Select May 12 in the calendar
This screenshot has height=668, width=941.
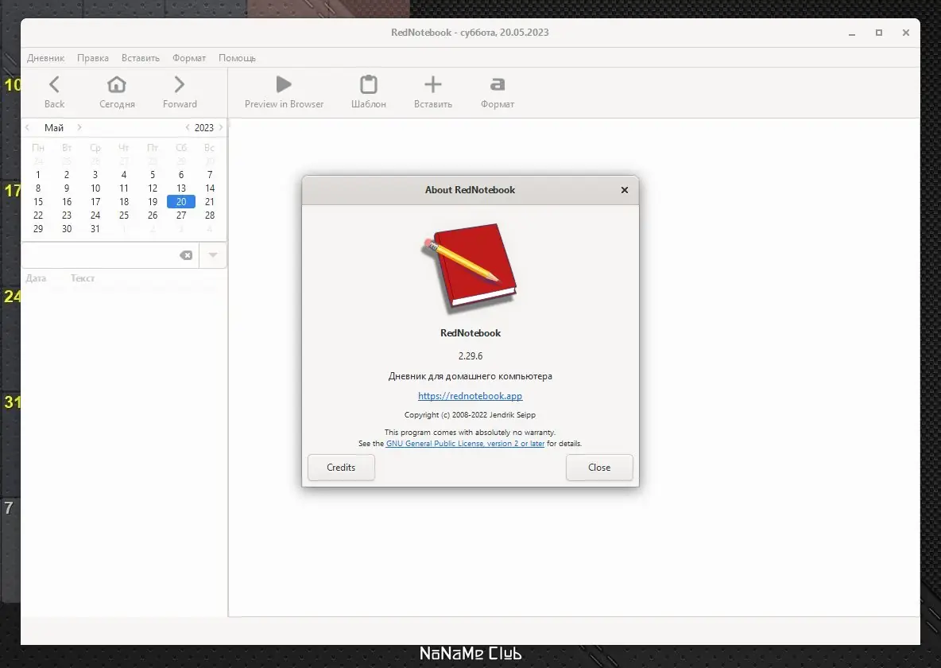coord(153,188)
